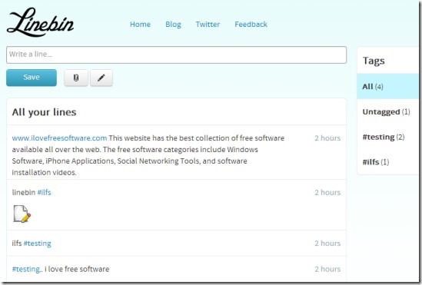422x285 pixels.
Task: Open the Blog link in navigation
Action: point(173,25)
